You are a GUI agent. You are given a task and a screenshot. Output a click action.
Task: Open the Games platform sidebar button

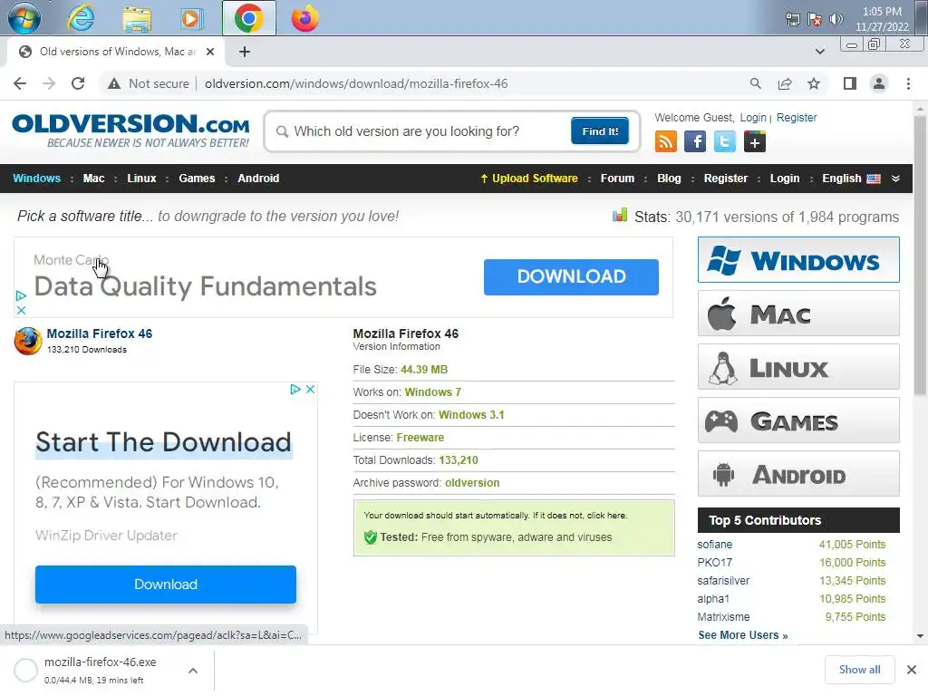(x=798, y=420)
